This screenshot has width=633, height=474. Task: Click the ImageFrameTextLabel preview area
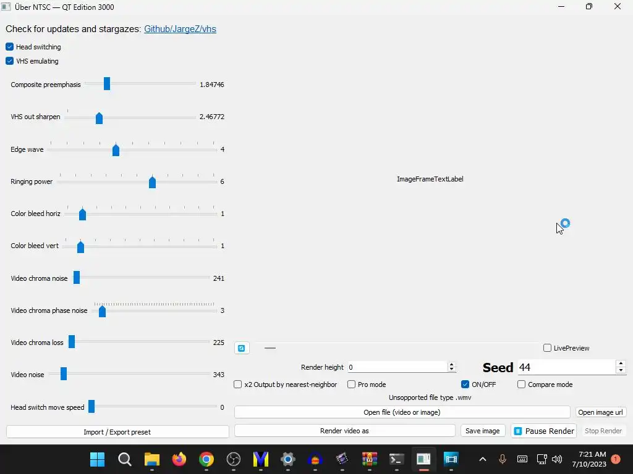coord(430,179)
